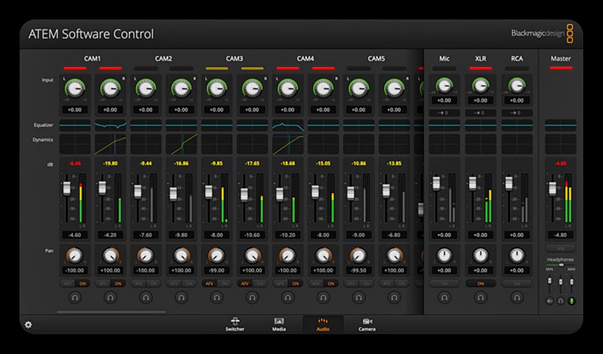The width and height of the screenshot is (603, 354).
Task: Click the CAM5 channel label
Action: (376, 59)
